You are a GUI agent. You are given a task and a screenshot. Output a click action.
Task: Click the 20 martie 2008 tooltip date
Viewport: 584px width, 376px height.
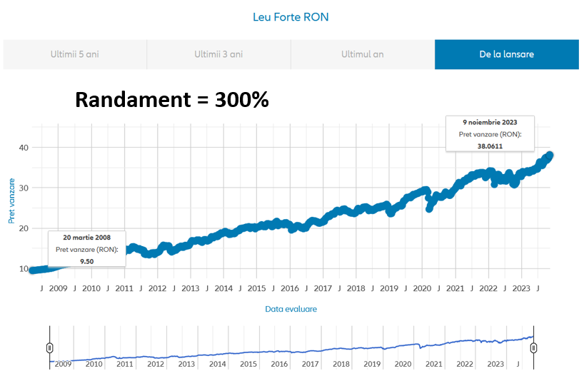(x=87, y=237)
